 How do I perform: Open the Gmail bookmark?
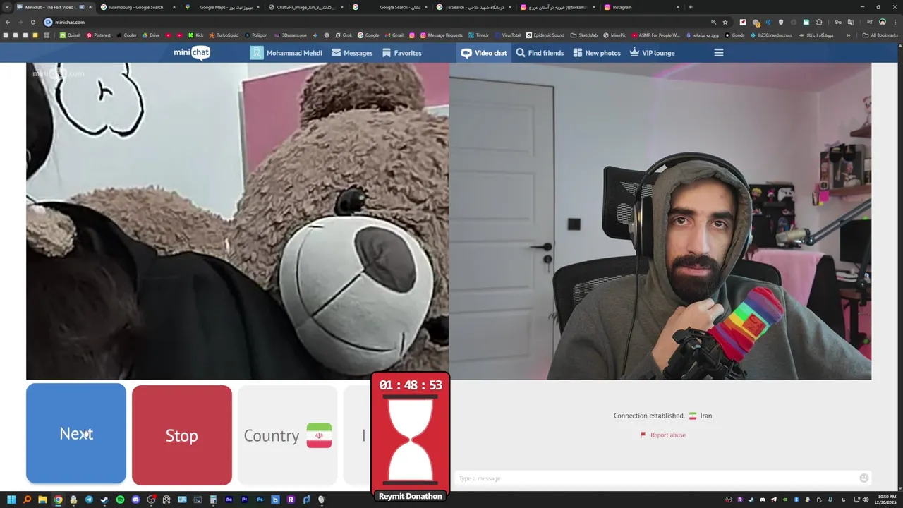coord(394,35)
